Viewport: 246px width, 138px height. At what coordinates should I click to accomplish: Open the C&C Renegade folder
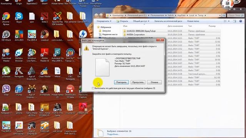pyautogui.click(x=70, y=73)
